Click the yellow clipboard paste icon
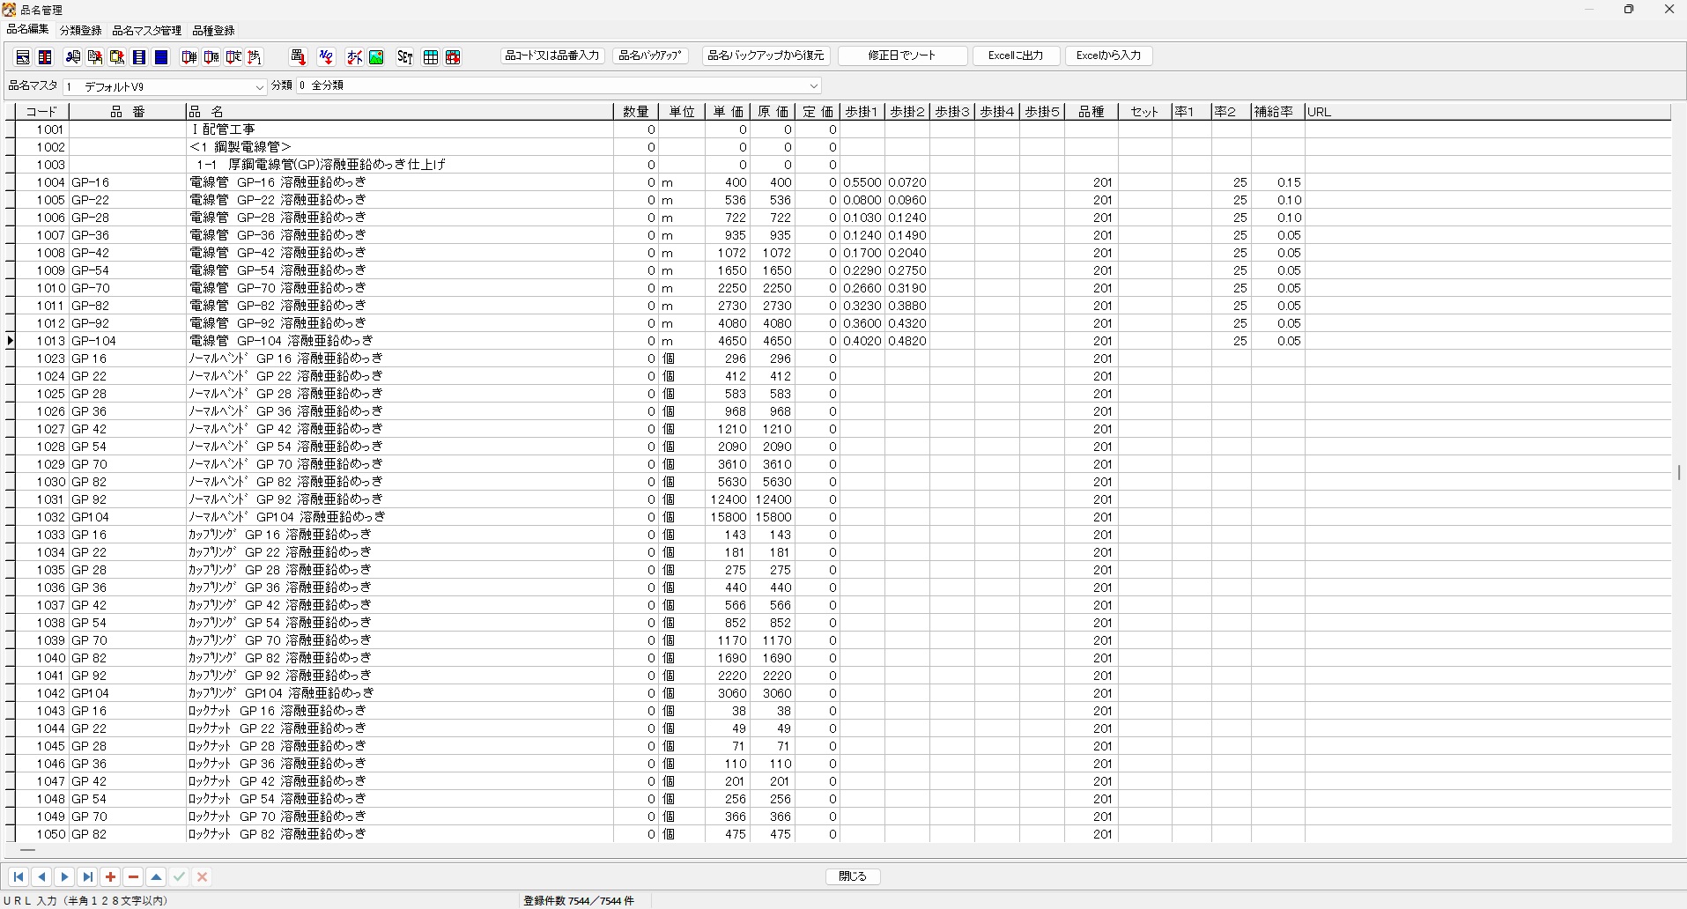Viewport: 1687px width, 909px height. coord(117,57)
